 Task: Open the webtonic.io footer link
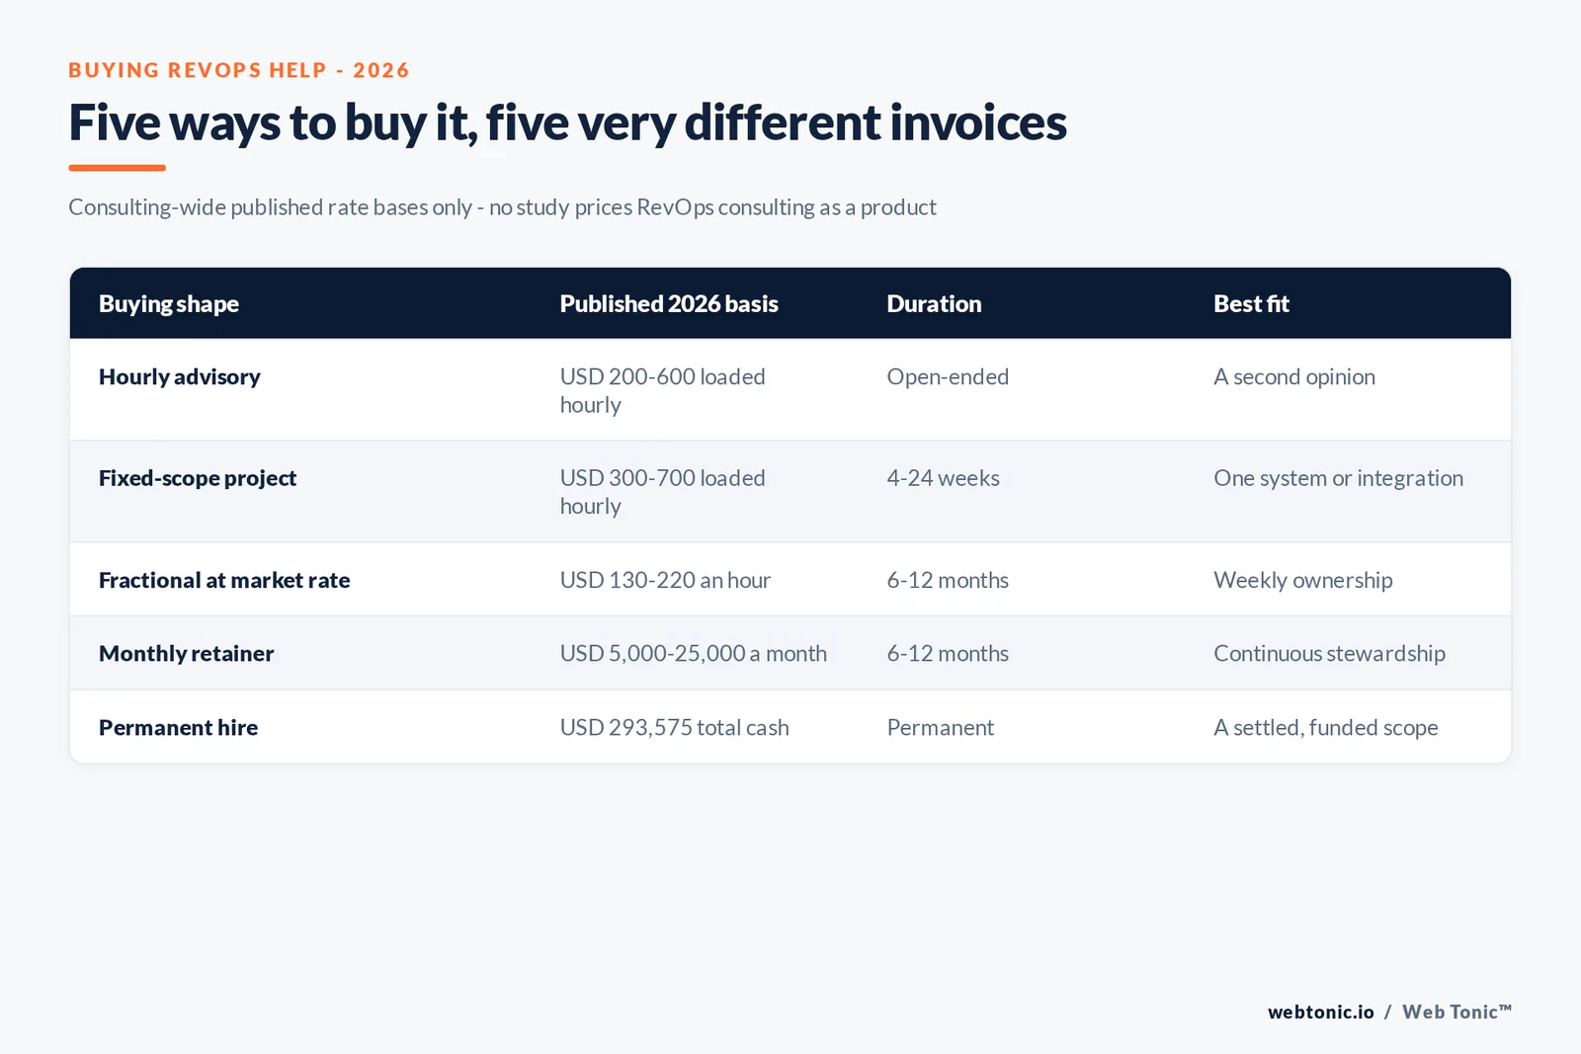[1321, 1012]
